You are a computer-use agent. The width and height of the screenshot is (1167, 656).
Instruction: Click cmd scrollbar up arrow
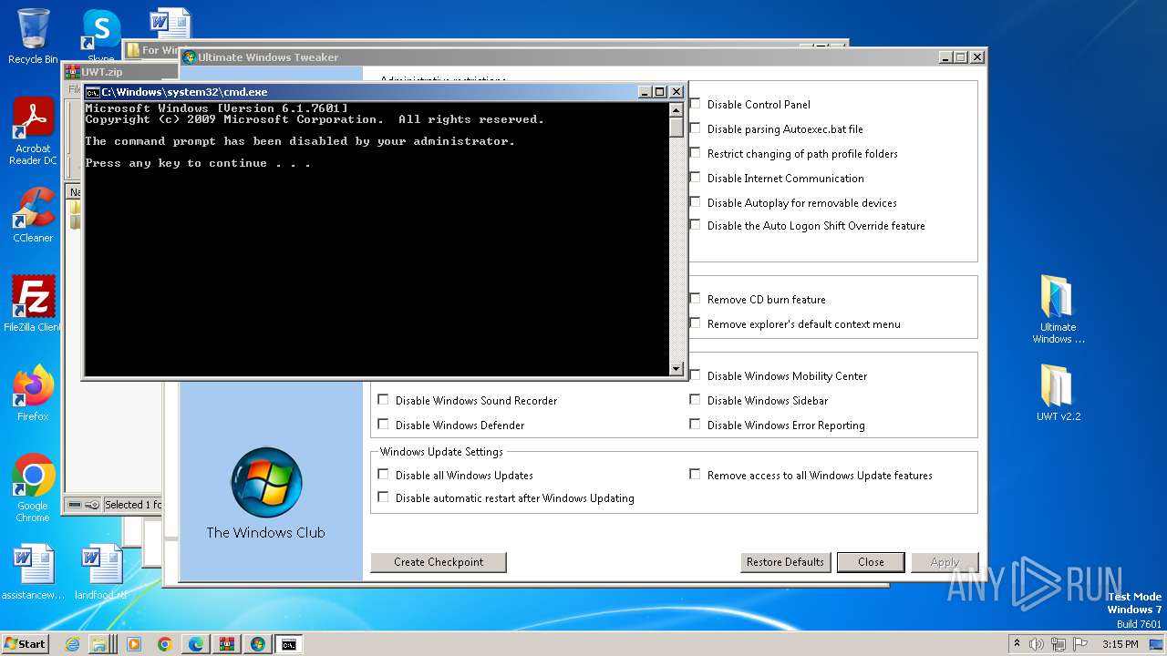[676, 110]
